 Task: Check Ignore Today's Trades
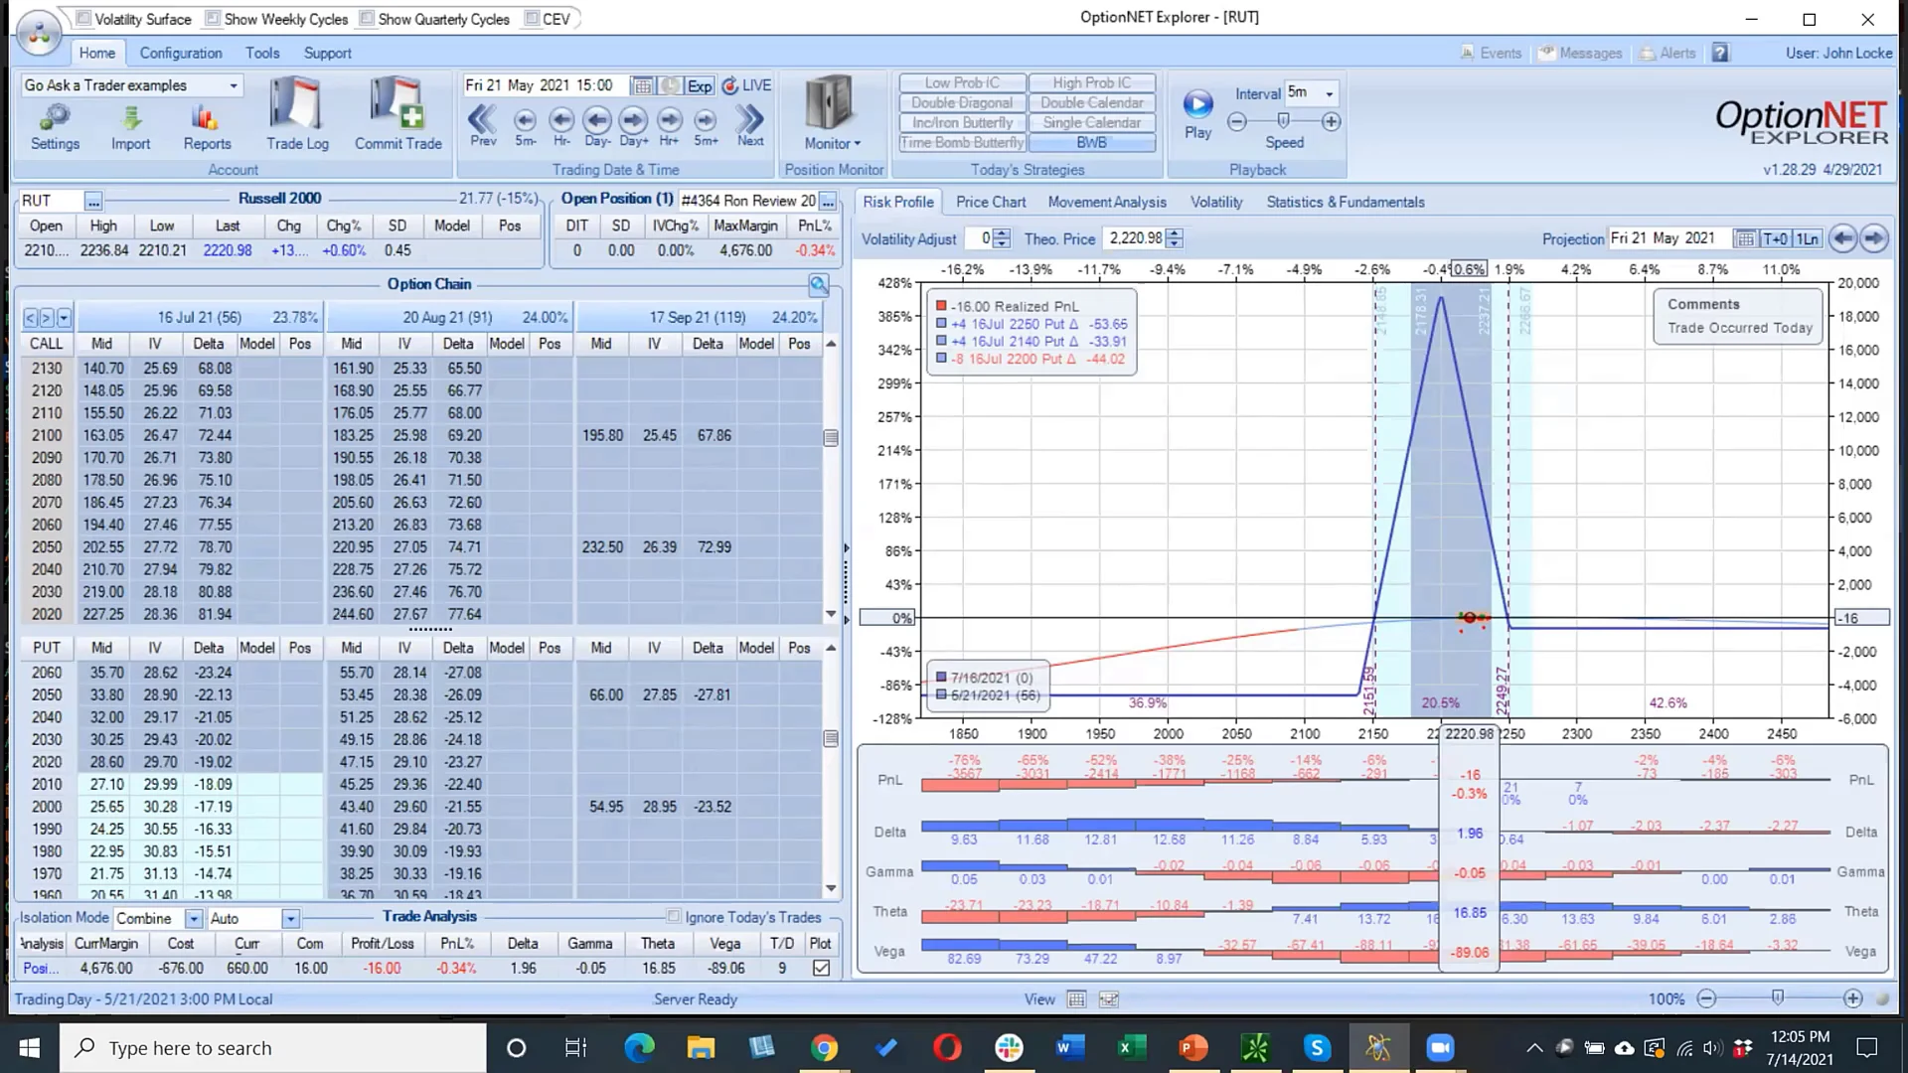[674, 917]
